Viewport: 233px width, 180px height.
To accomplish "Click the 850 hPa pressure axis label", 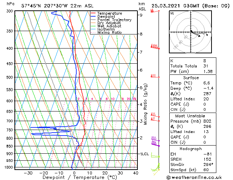I will tap(10, 146).
